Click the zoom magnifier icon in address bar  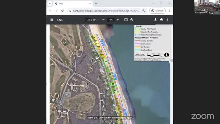[144, 11]
